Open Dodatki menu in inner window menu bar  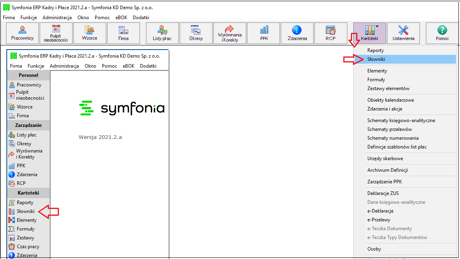point(148,66)
